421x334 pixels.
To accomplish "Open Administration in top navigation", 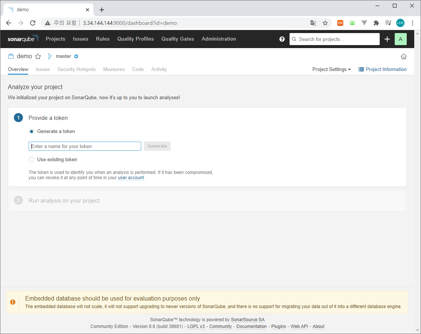I will (x=219, y=39).
